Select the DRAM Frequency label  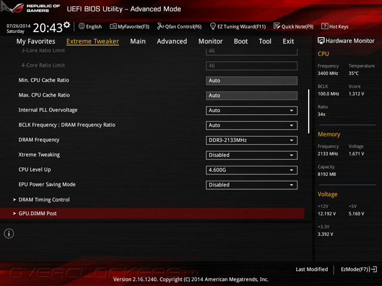[39, 140]
